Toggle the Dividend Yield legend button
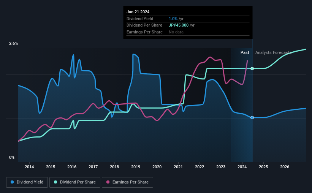 (27, 182)
